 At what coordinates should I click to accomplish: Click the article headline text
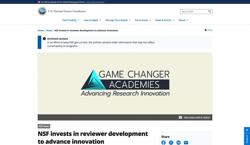[93, 138]
